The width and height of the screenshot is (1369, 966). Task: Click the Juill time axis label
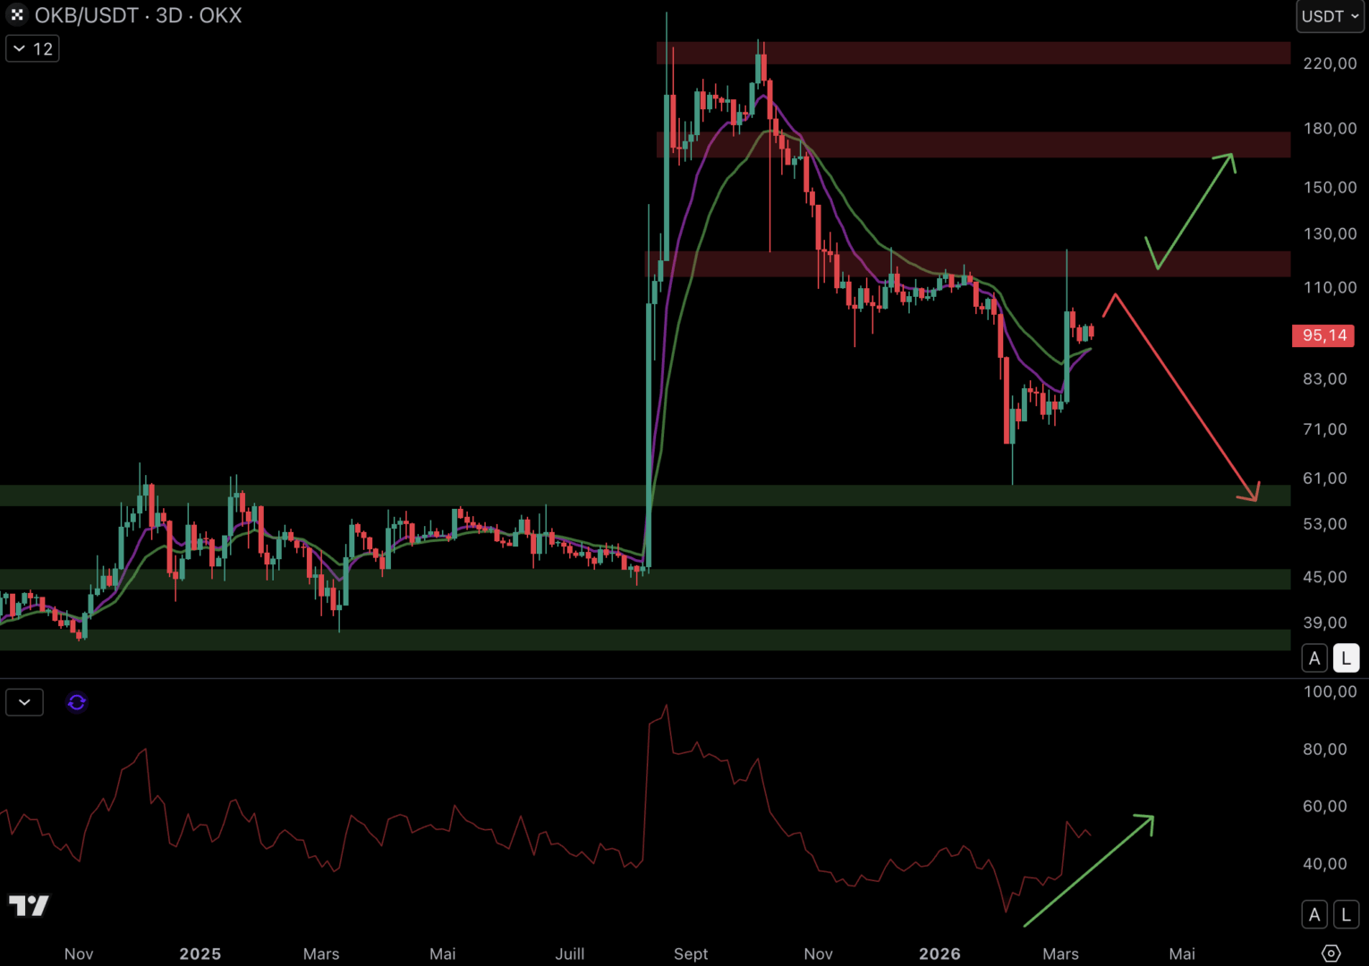[x=570, y=953]
